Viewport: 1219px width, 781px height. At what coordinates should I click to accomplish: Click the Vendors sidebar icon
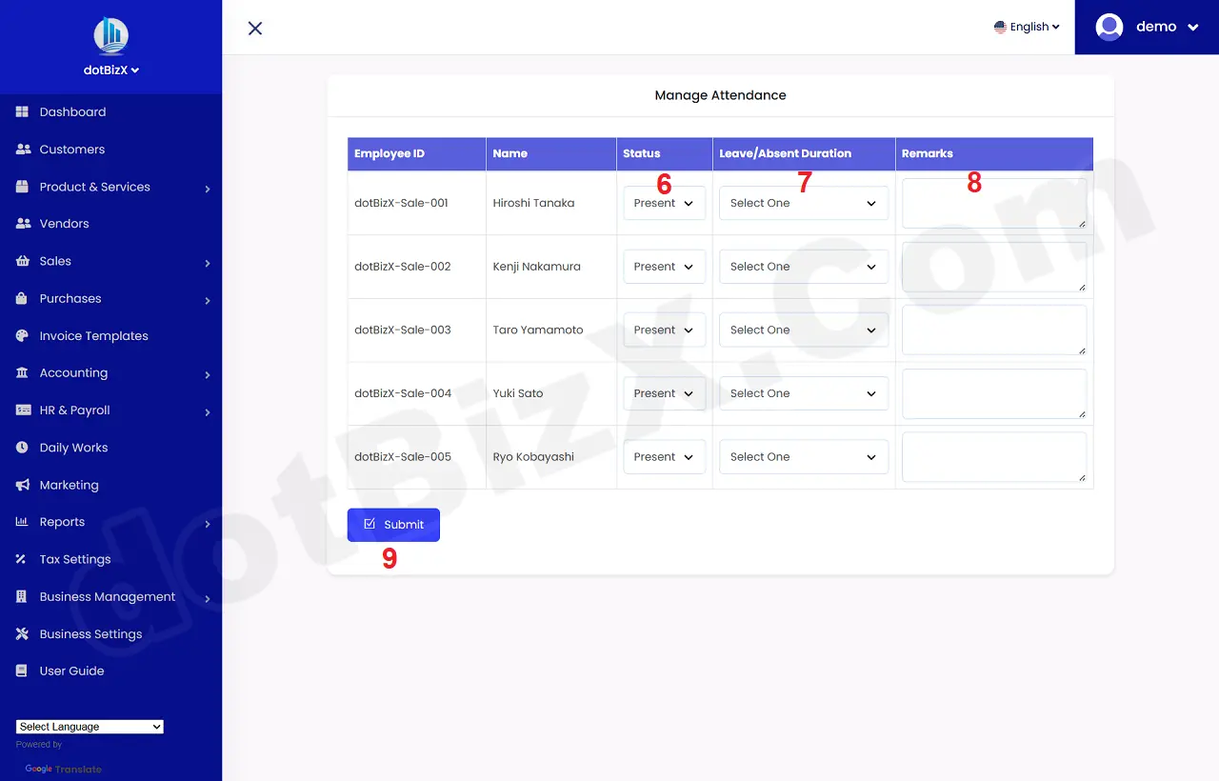tap(22, 223)
